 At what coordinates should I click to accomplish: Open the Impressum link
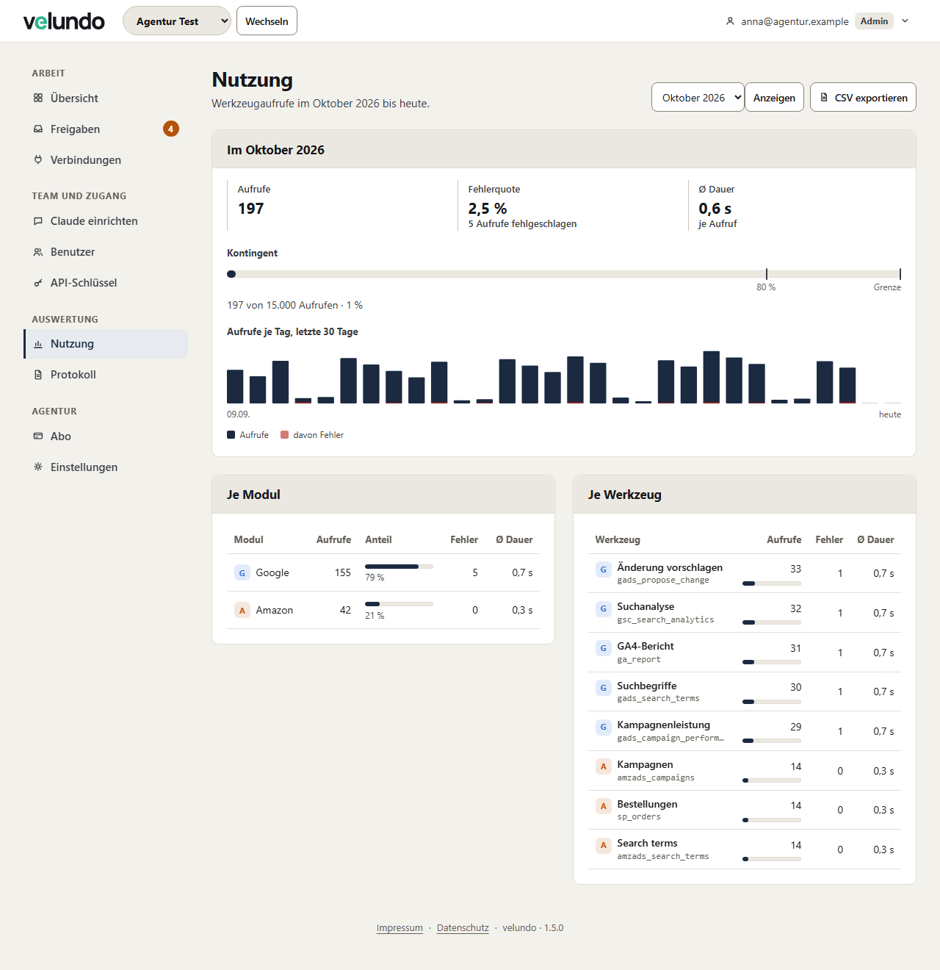399,927
